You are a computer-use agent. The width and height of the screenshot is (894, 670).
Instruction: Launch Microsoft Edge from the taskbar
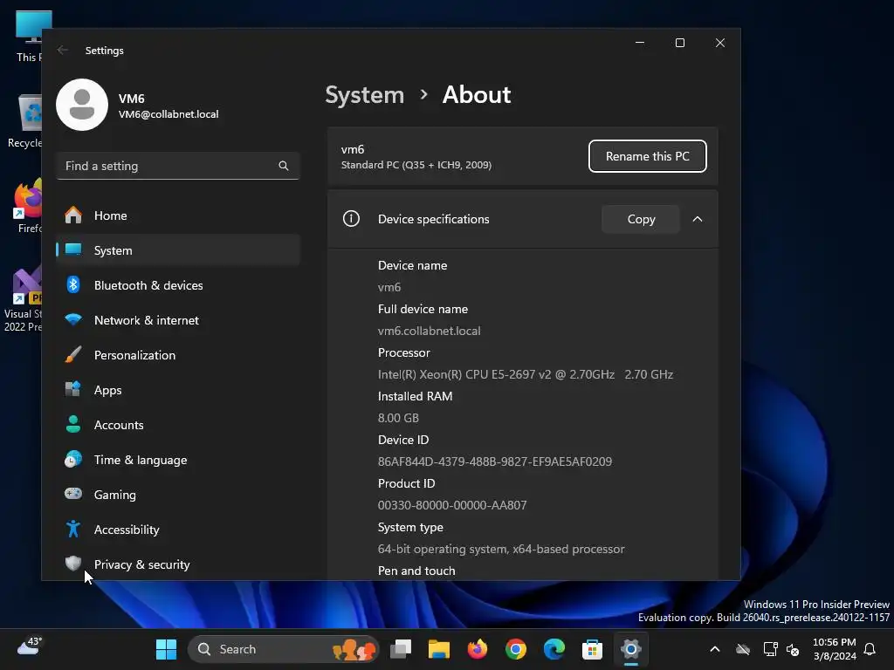554,649
